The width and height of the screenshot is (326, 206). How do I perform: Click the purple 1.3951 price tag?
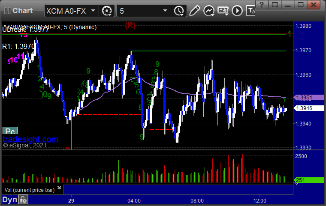click(x=309, y=97)
